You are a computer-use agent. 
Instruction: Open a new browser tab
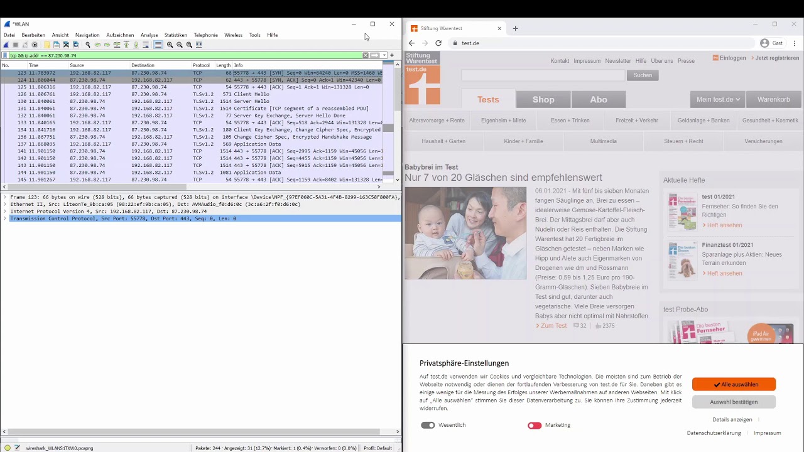(x=515, y=28)
